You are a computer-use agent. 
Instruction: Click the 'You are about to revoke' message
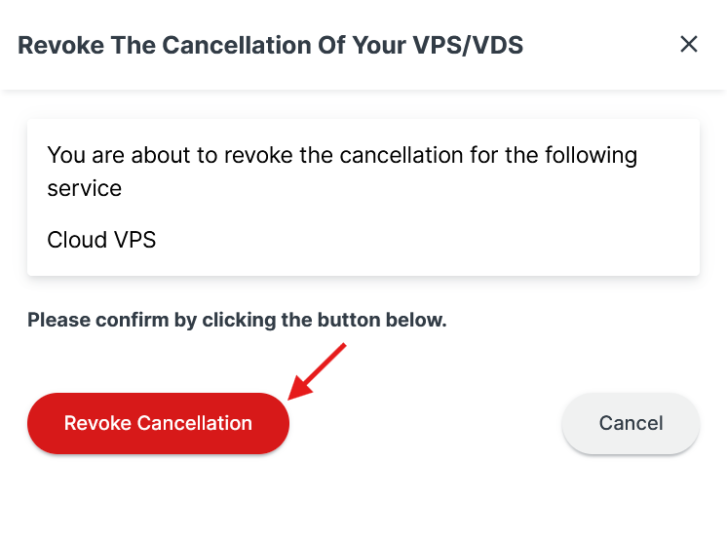pyautogui.click(x=341, y=172)
